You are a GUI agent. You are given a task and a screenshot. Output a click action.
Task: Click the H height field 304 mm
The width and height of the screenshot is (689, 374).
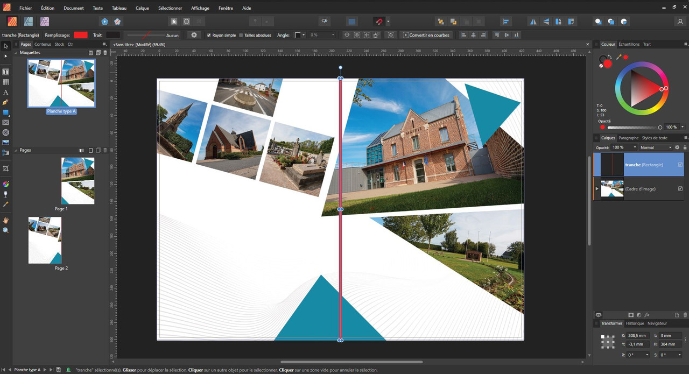click(x=671, y=344)
